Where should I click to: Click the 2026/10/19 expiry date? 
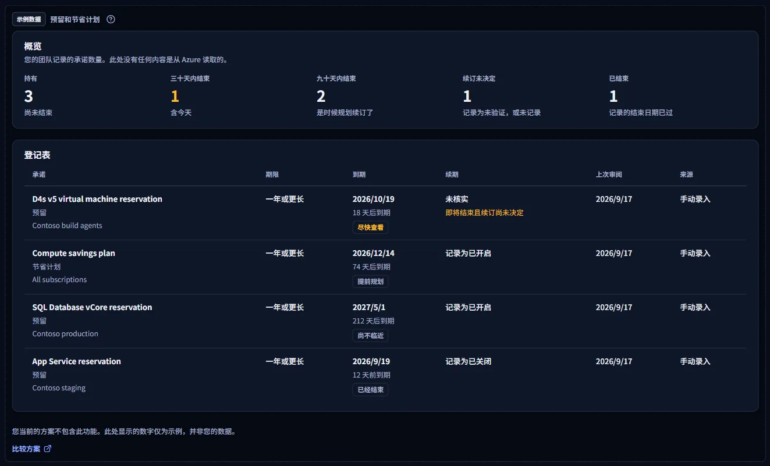coord(374,199)
